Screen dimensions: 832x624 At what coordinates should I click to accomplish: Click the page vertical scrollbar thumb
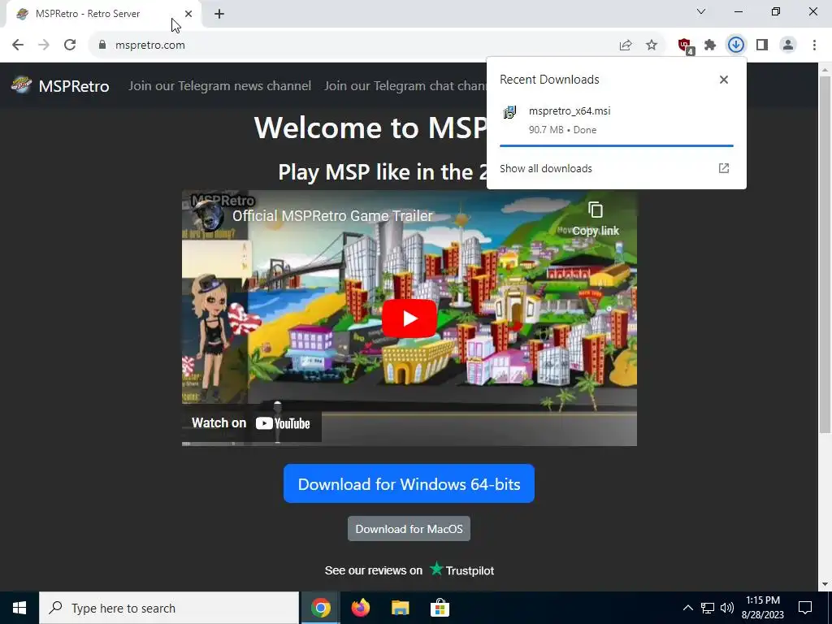[825, 254]
